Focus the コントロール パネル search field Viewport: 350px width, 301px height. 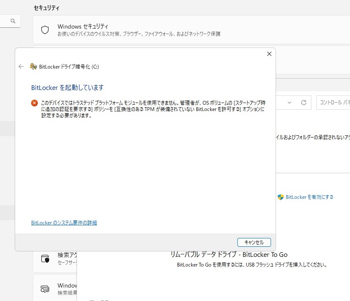coord(334,103)
